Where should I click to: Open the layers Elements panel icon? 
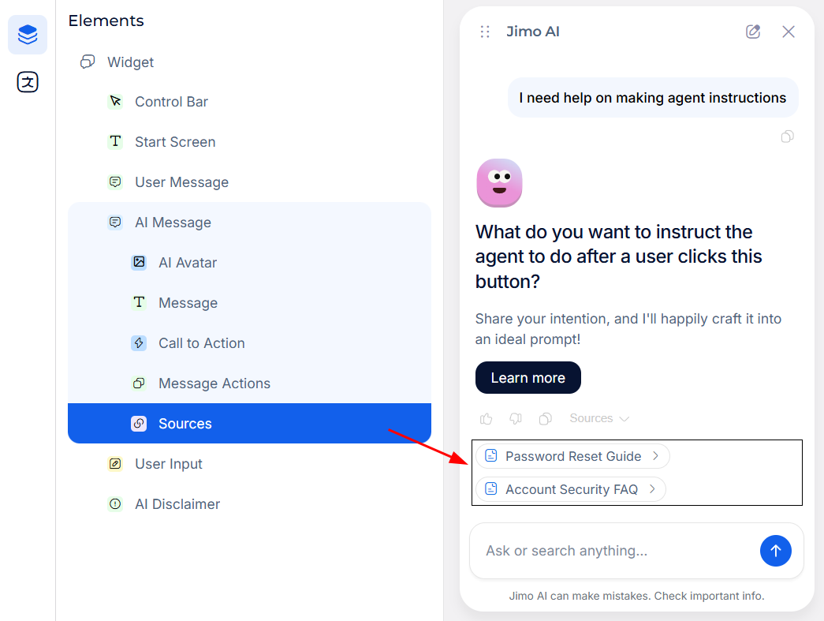point(28,35)
